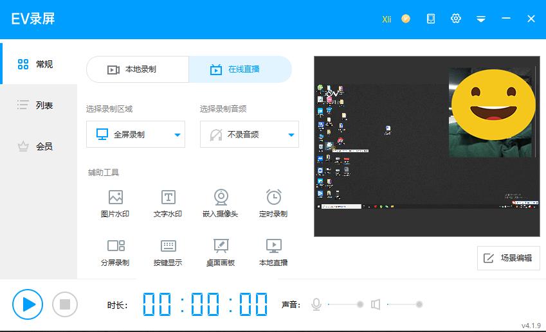Screen dimensions: 546x332
Task: Stop recording with the gray stop button
Action: pos(65,304)
